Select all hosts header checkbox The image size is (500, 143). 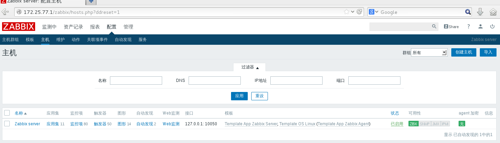pos(7,113)
